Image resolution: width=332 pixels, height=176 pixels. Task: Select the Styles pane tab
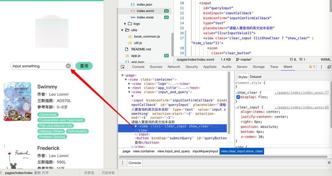pyautogui.click(x=243, y=77)
